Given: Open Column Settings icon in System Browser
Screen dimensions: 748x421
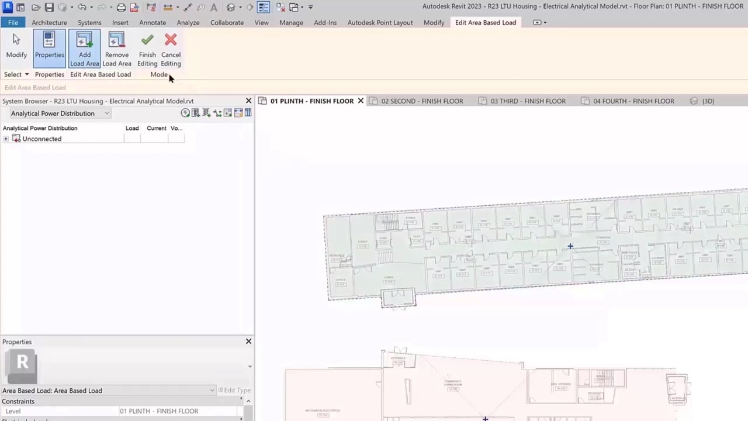Looking at the screenshot, I should (248, 113).
